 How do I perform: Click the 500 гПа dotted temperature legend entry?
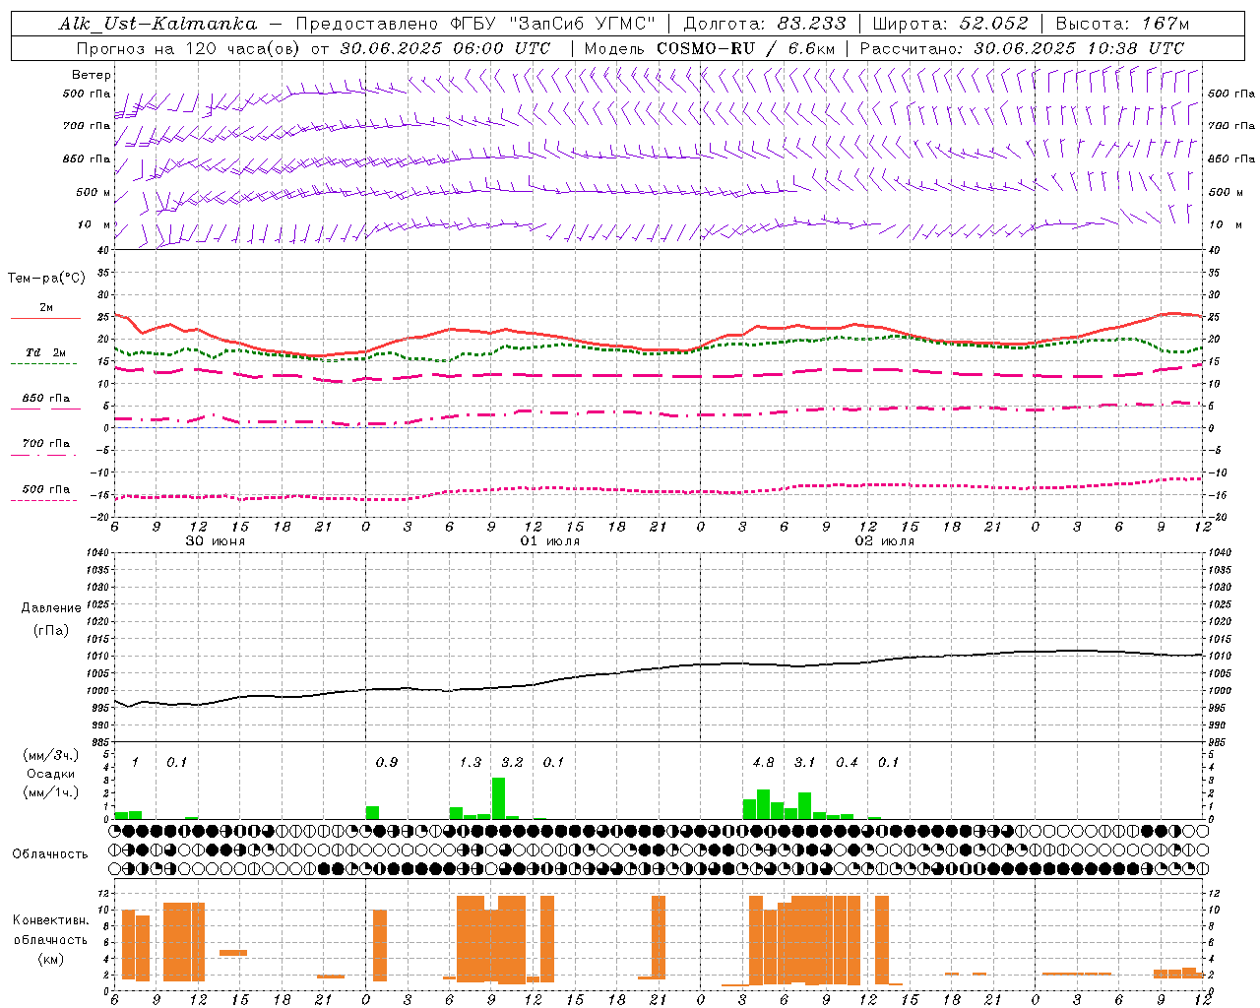pos(45,489)
